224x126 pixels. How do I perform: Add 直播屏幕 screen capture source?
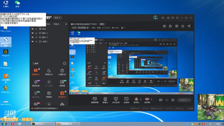(95, 100)
